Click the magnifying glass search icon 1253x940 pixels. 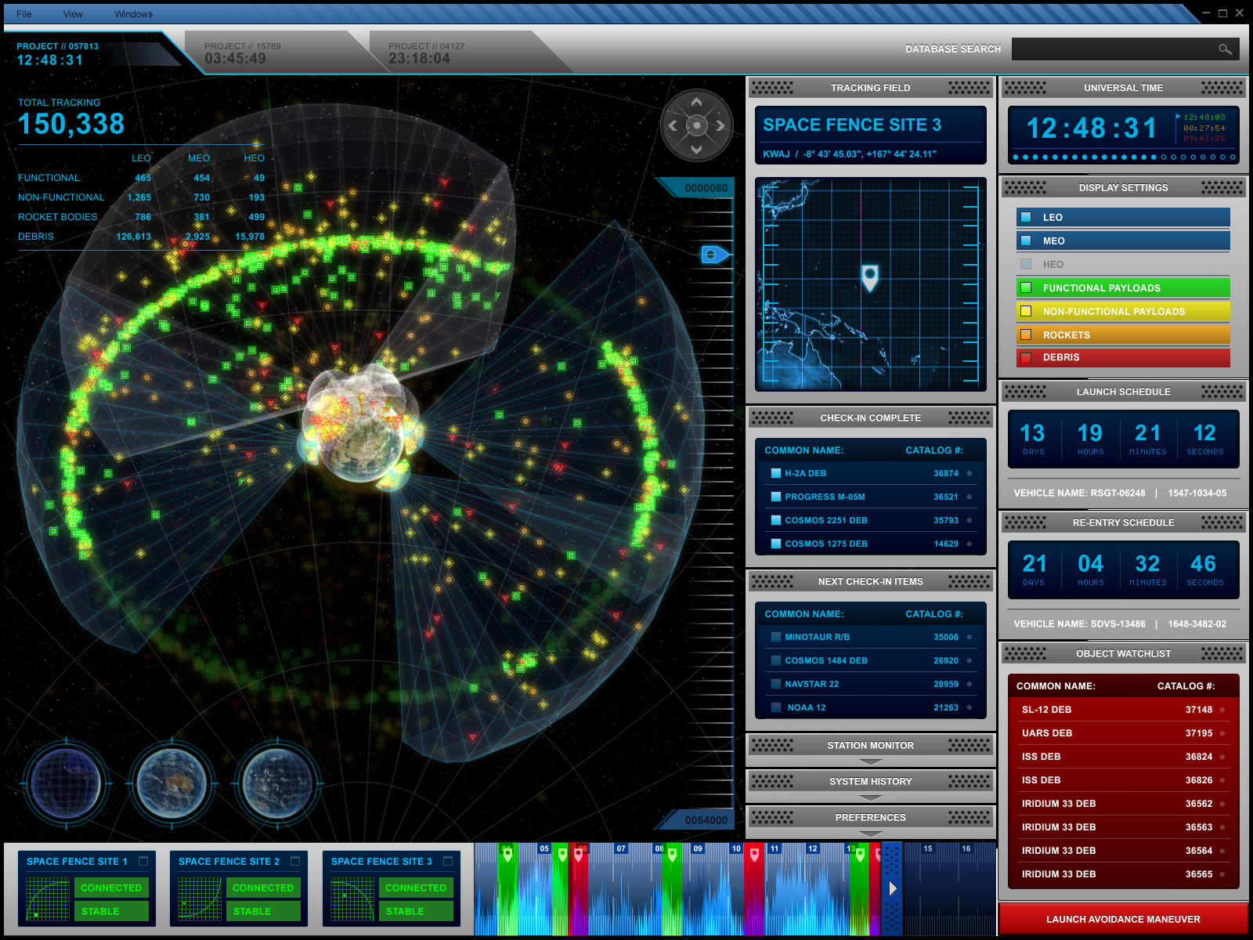(1225, 49)
